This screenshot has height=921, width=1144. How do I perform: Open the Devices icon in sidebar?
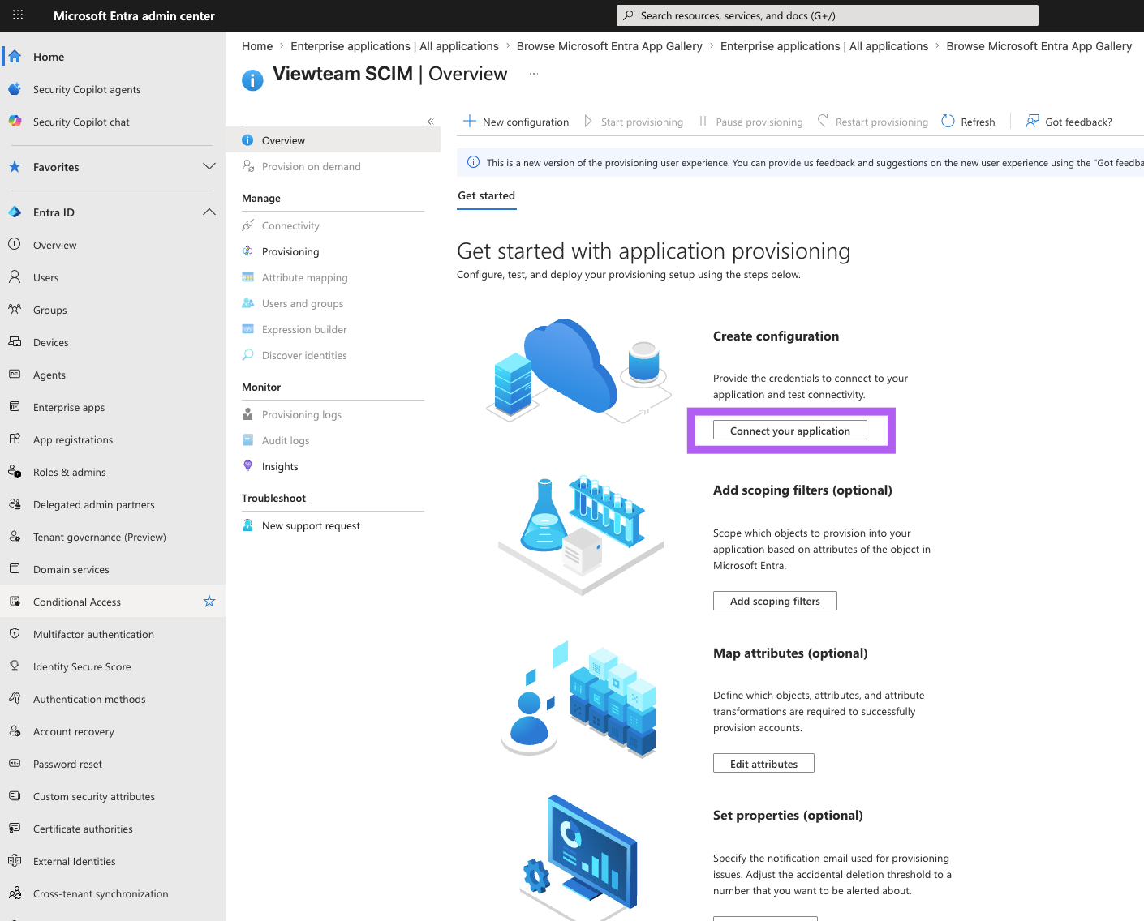click(x=15, y=342)
